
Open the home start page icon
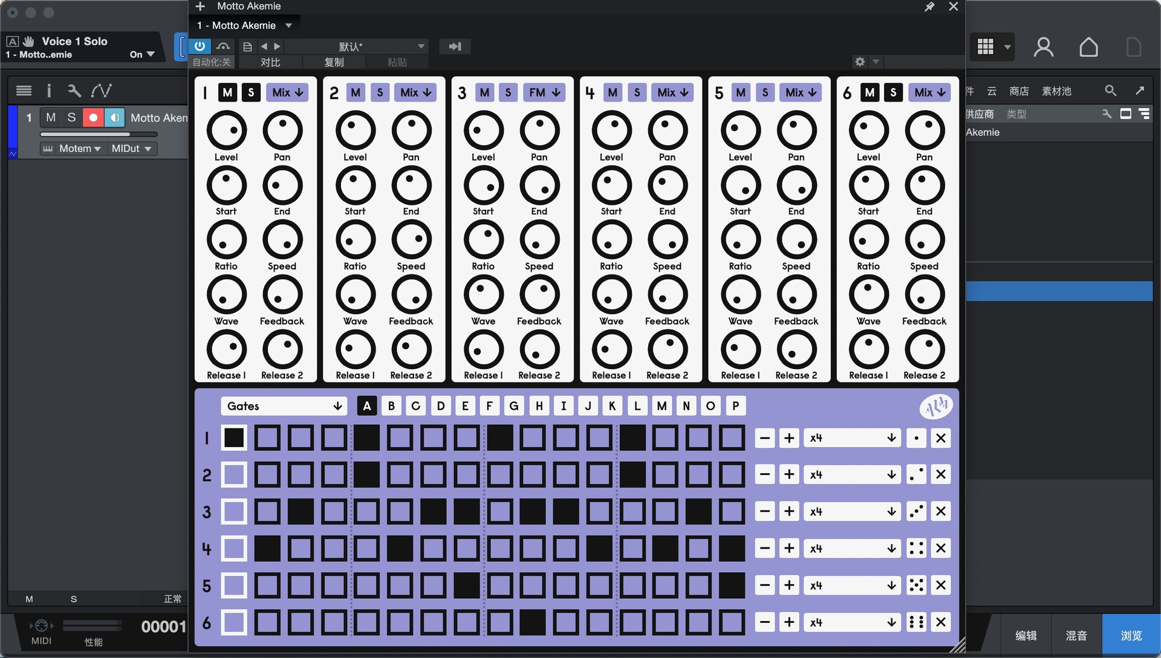tap(1088, 47)
